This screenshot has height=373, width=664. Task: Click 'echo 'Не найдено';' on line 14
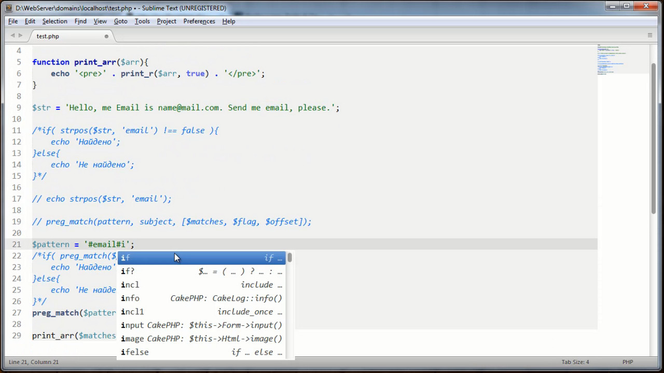(92, 165)
